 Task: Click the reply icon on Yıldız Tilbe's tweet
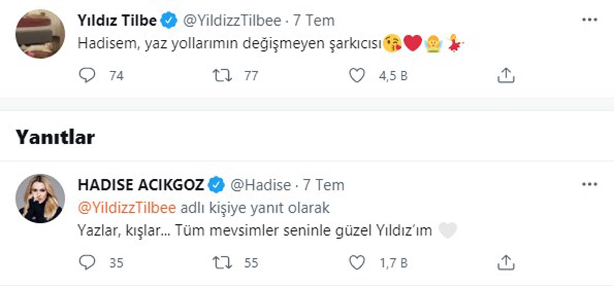[87, 75]
